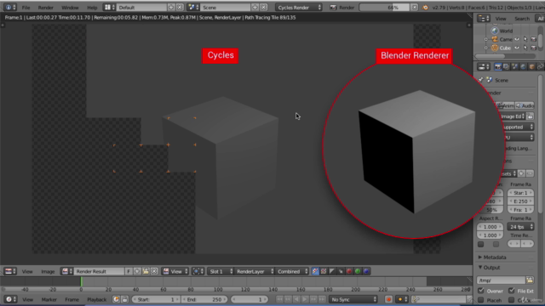Toggle fake user F for Render Result
This screenshot has width=545, height=306.
129,271
